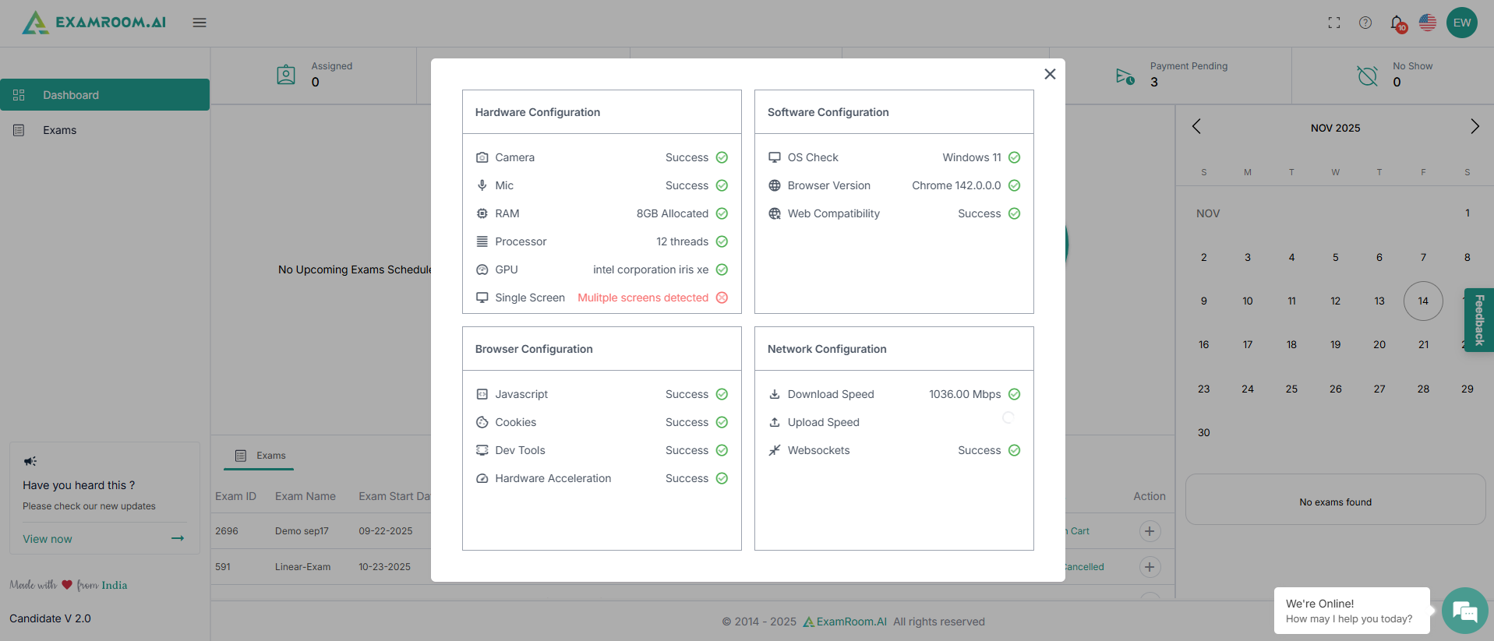Click the hamburger menu icon
Image resolution: width=1494 pixels, height=641 pixels.
200,23
